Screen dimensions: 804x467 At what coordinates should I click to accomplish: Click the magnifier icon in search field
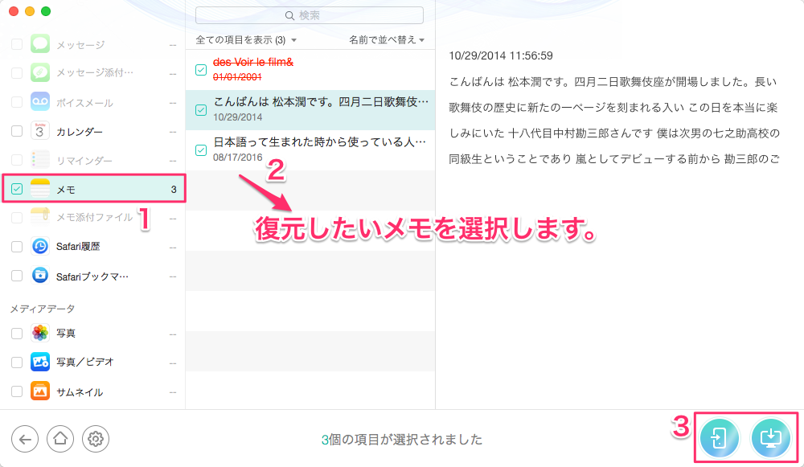pyautogui.click(x=289, y=16)
